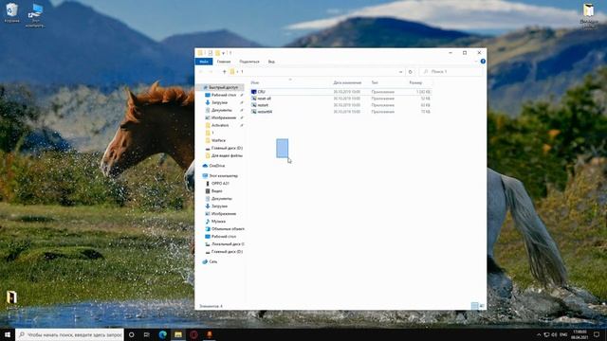Open the Quick Access Toolbar customize dropdown

pyautogui.click(x=224, y=53)
